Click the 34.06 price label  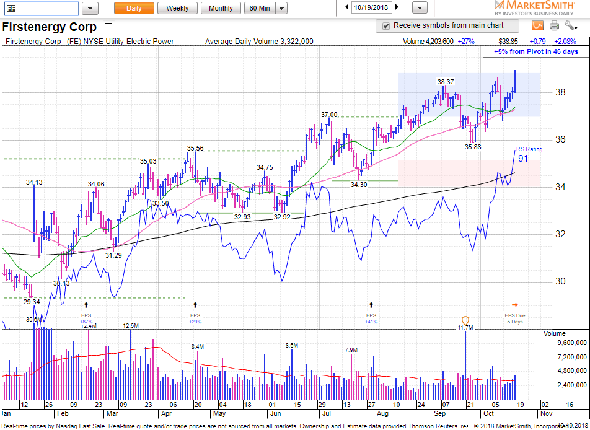[x=96, y=184]
